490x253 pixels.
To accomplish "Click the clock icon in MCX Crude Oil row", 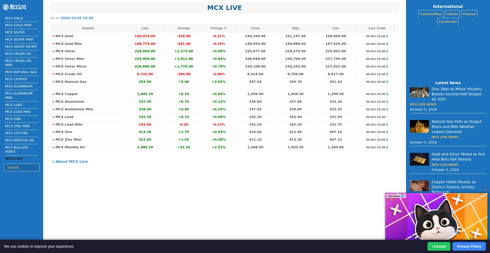I will pos(387,74).
